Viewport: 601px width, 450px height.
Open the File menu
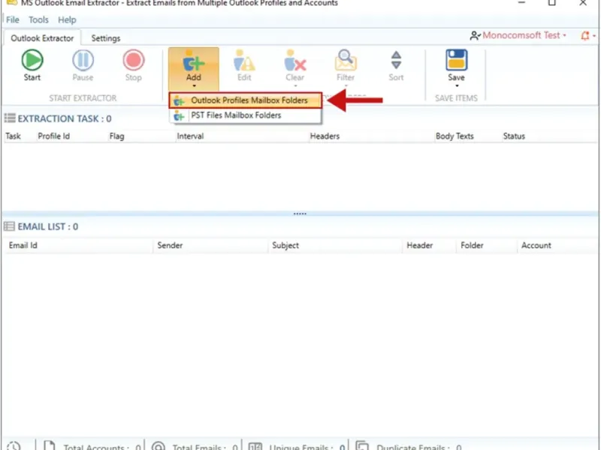[13, 20]
